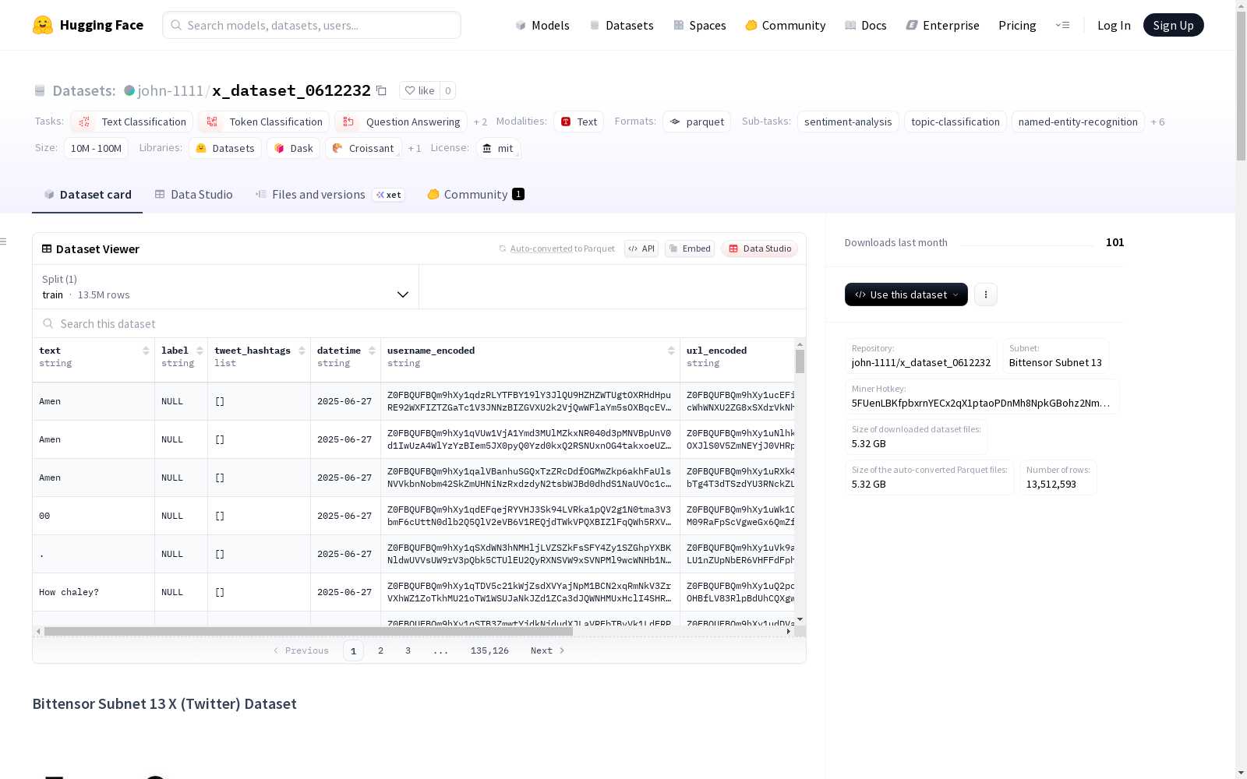Click the john-1111 user avatar icon
Image resolution: width=1247 pixels, height=779 pixels.
(x=129, y=90)
